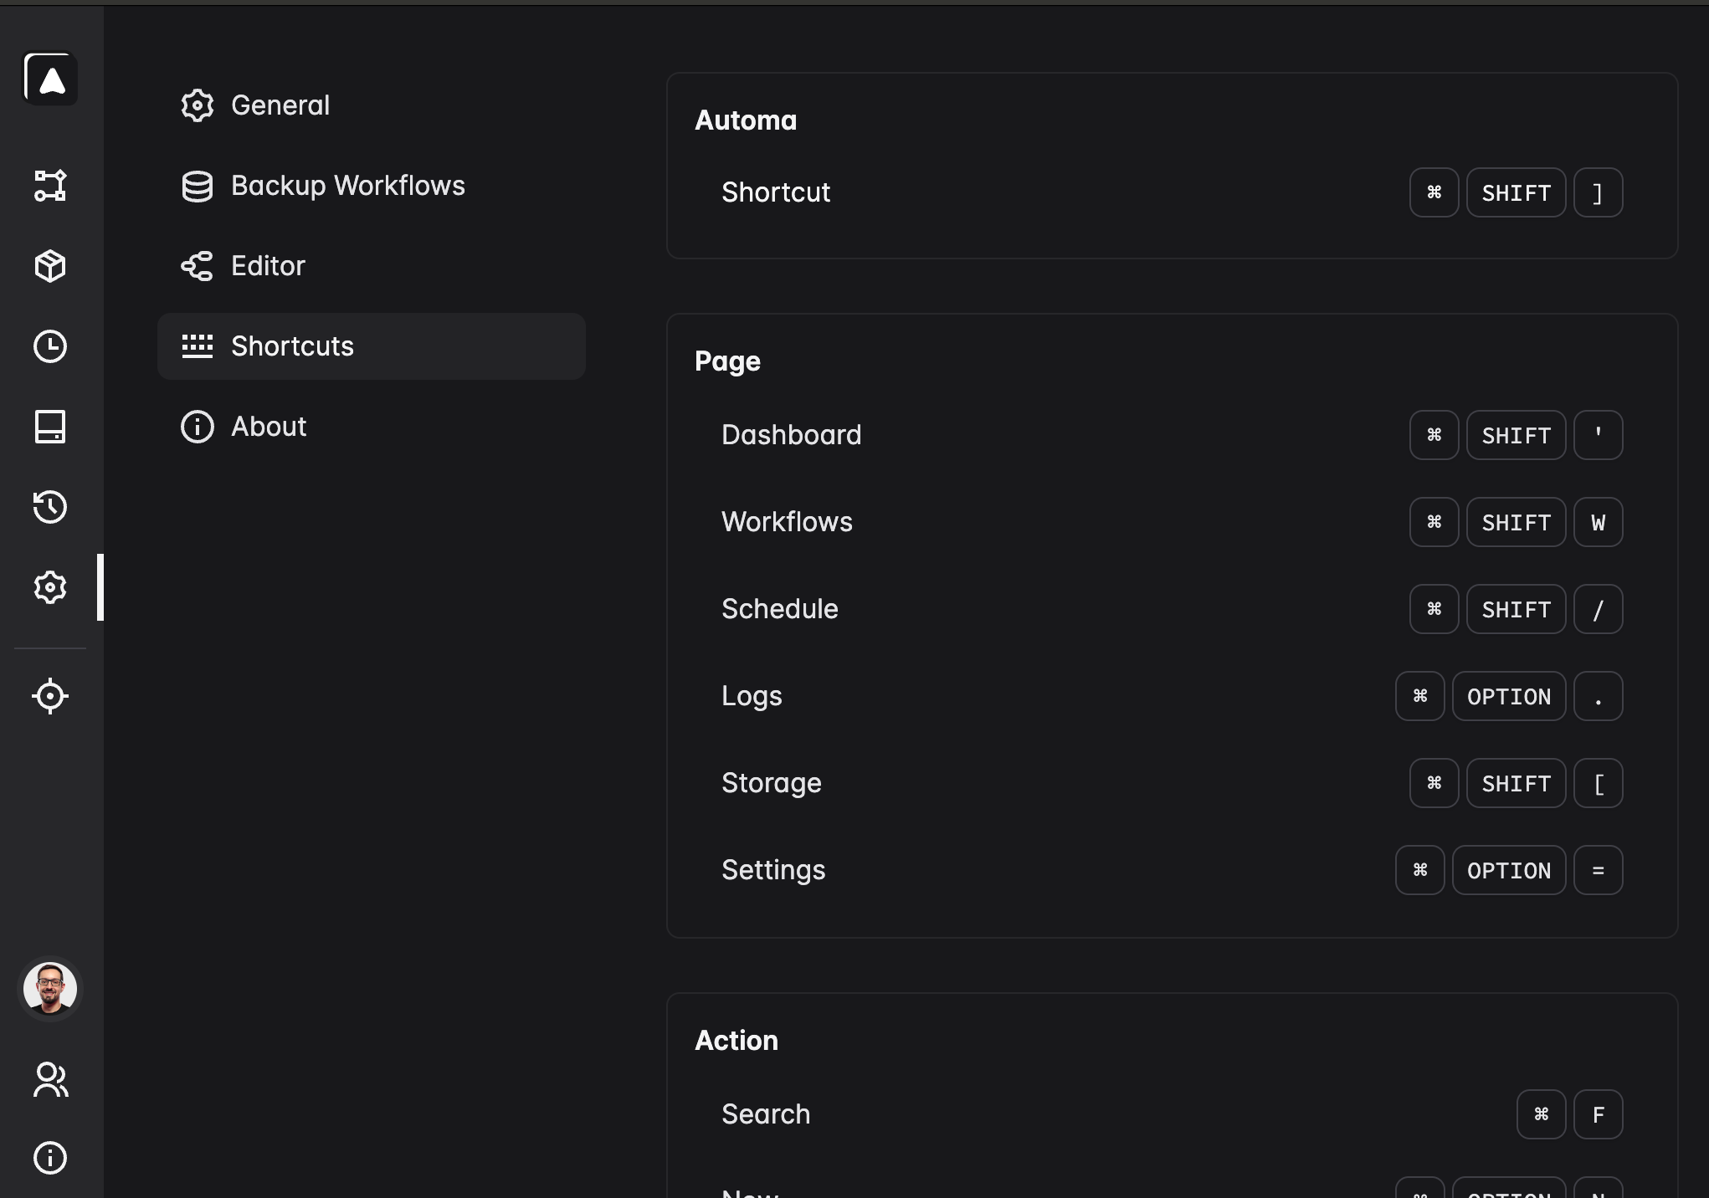Select the Backup Workflows section
The image size is (1709, 1198).
coord(348,186)
